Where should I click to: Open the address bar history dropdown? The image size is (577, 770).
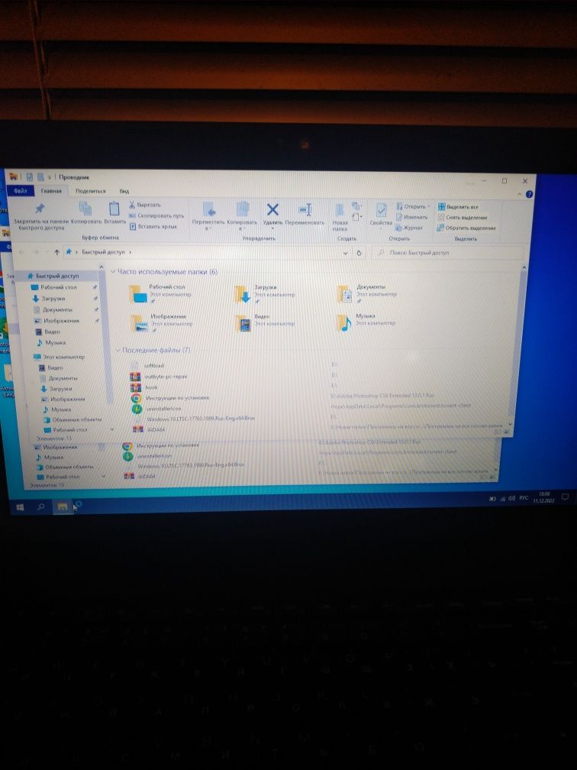coord(346,253)
